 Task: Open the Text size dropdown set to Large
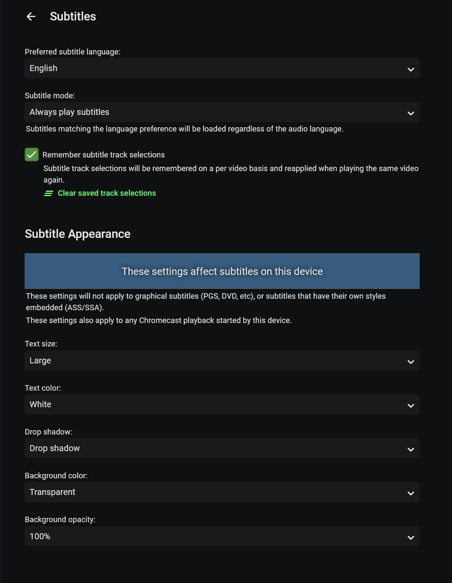[x=222, y=360]
